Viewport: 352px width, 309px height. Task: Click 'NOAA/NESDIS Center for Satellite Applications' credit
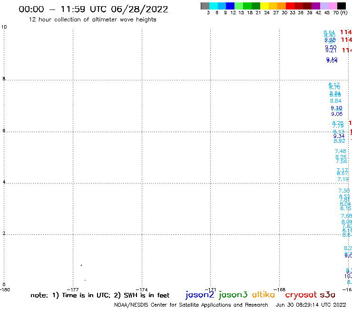[x=173, y=305]
